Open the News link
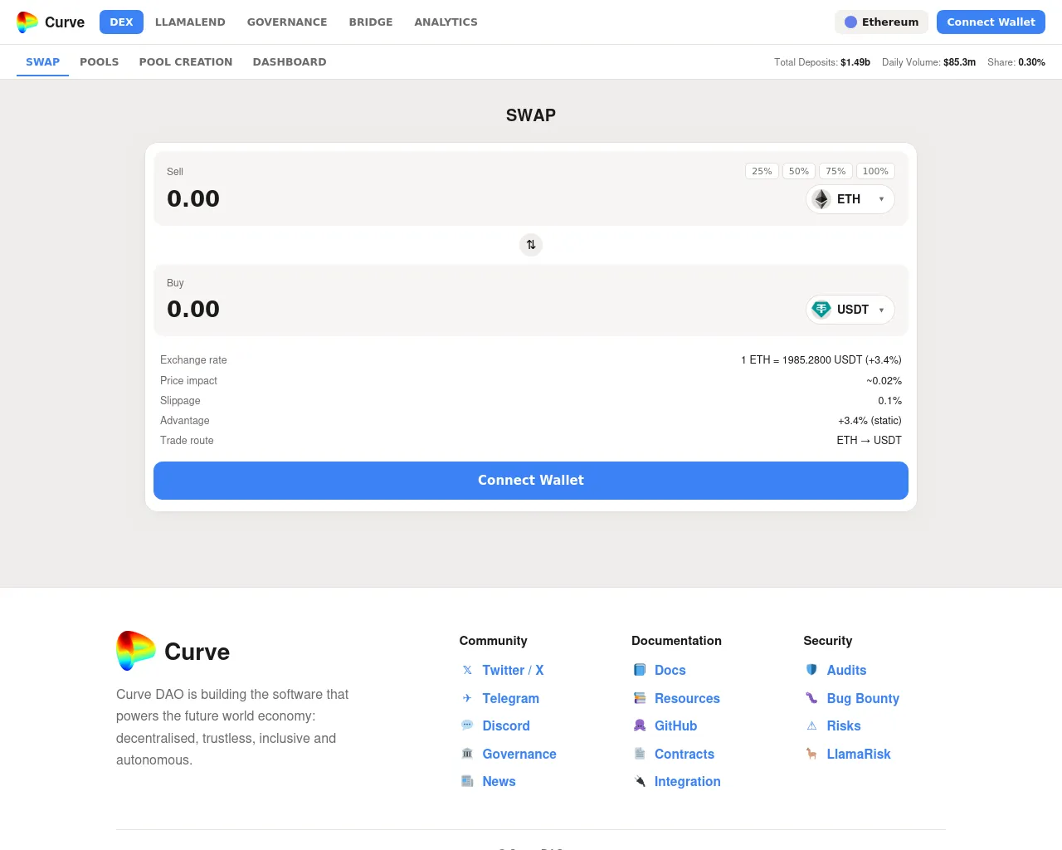The width and height of the screenshot is (1062, 850). [x=499, y=781]
